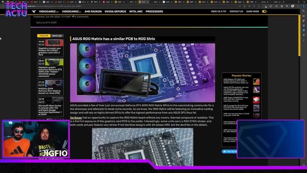Click the ROG Matrix PCB header image

[142, 73]
